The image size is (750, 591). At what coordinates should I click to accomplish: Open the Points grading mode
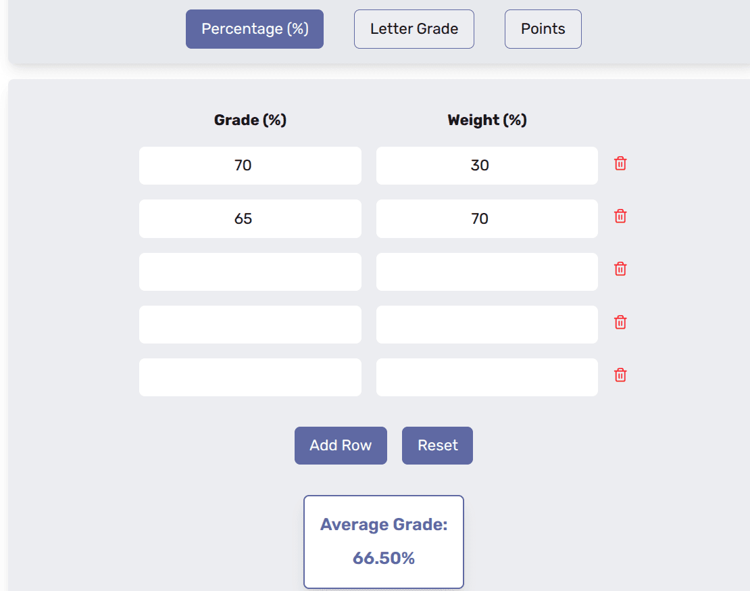click(x=543, y=28)
